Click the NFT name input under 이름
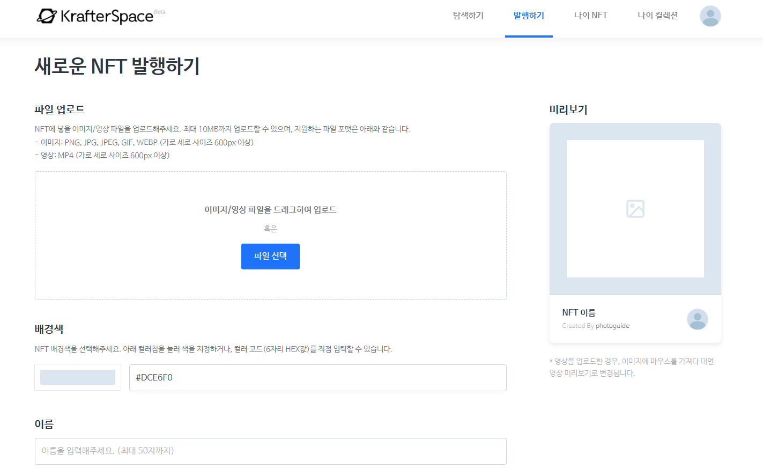The width and height of the screenshot is (763, 476). click(270, 451)
